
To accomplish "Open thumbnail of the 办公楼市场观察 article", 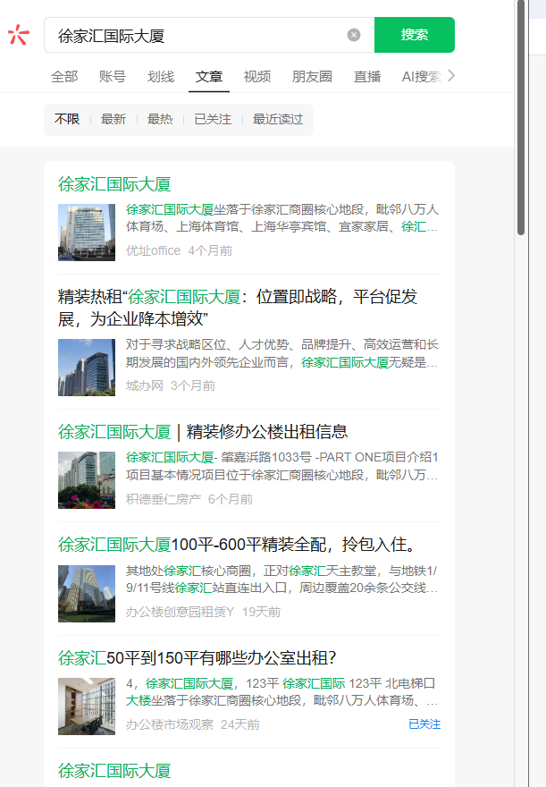I will [87, 707].
